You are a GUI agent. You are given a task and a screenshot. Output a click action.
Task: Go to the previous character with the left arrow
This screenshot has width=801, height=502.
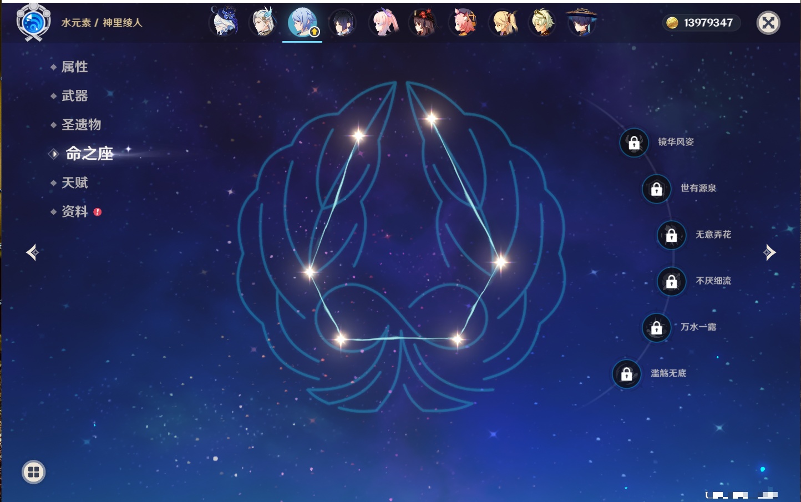pyautogui.click(x=32, y=252)
